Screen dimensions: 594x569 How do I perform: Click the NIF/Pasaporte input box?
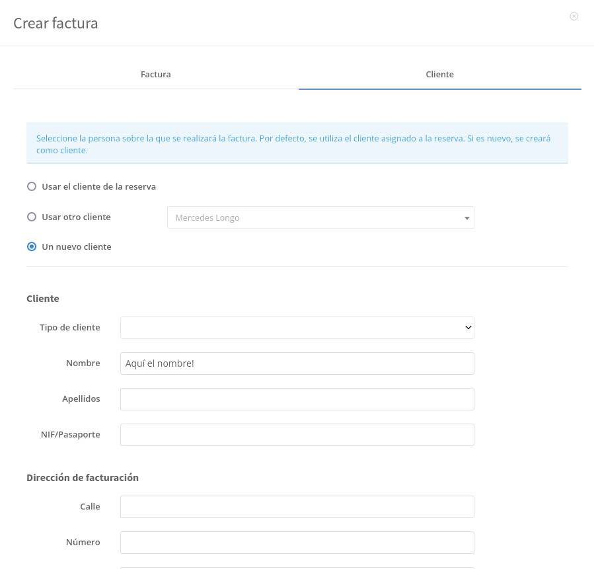(x=297, y=435)
